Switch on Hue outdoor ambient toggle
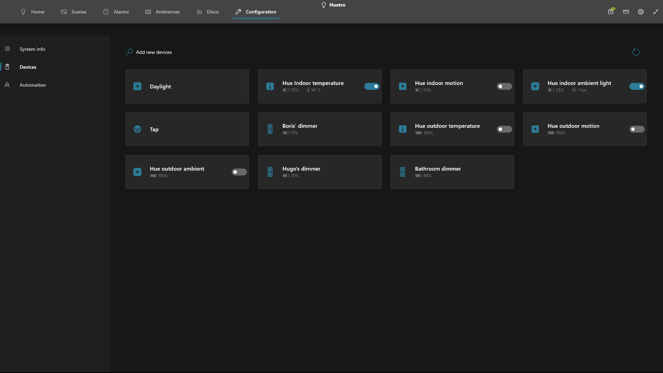Viewport: 663px width, 373px height. (x=239, y=172)
